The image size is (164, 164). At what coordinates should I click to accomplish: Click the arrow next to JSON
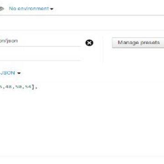coord(19,73)
